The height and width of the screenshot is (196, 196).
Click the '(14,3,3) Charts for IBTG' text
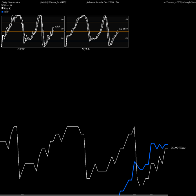point(53,2)
